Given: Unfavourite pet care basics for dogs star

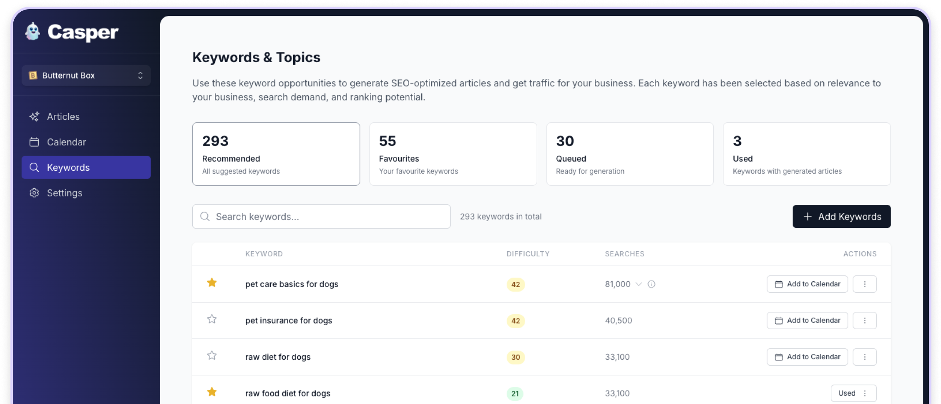Looking at the screenshot, I should (x=212, y=283).
